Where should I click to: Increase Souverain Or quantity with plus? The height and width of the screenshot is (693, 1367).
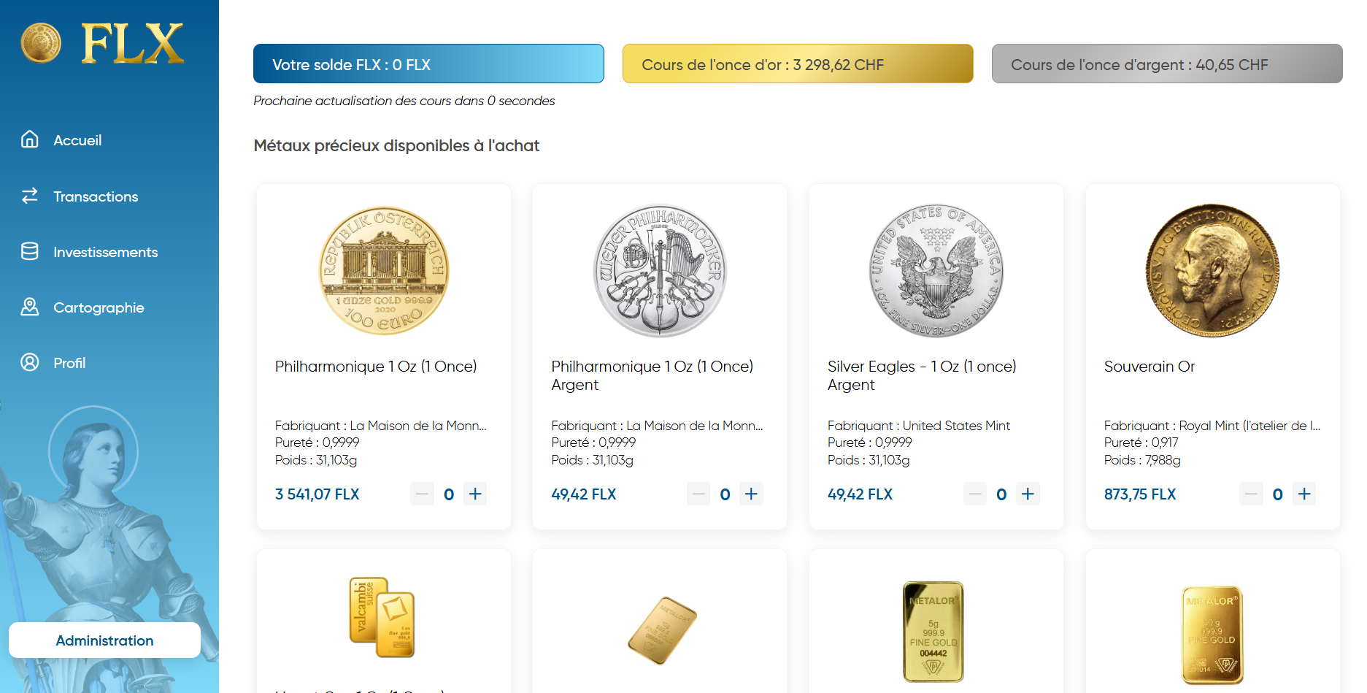(1304, 494)
